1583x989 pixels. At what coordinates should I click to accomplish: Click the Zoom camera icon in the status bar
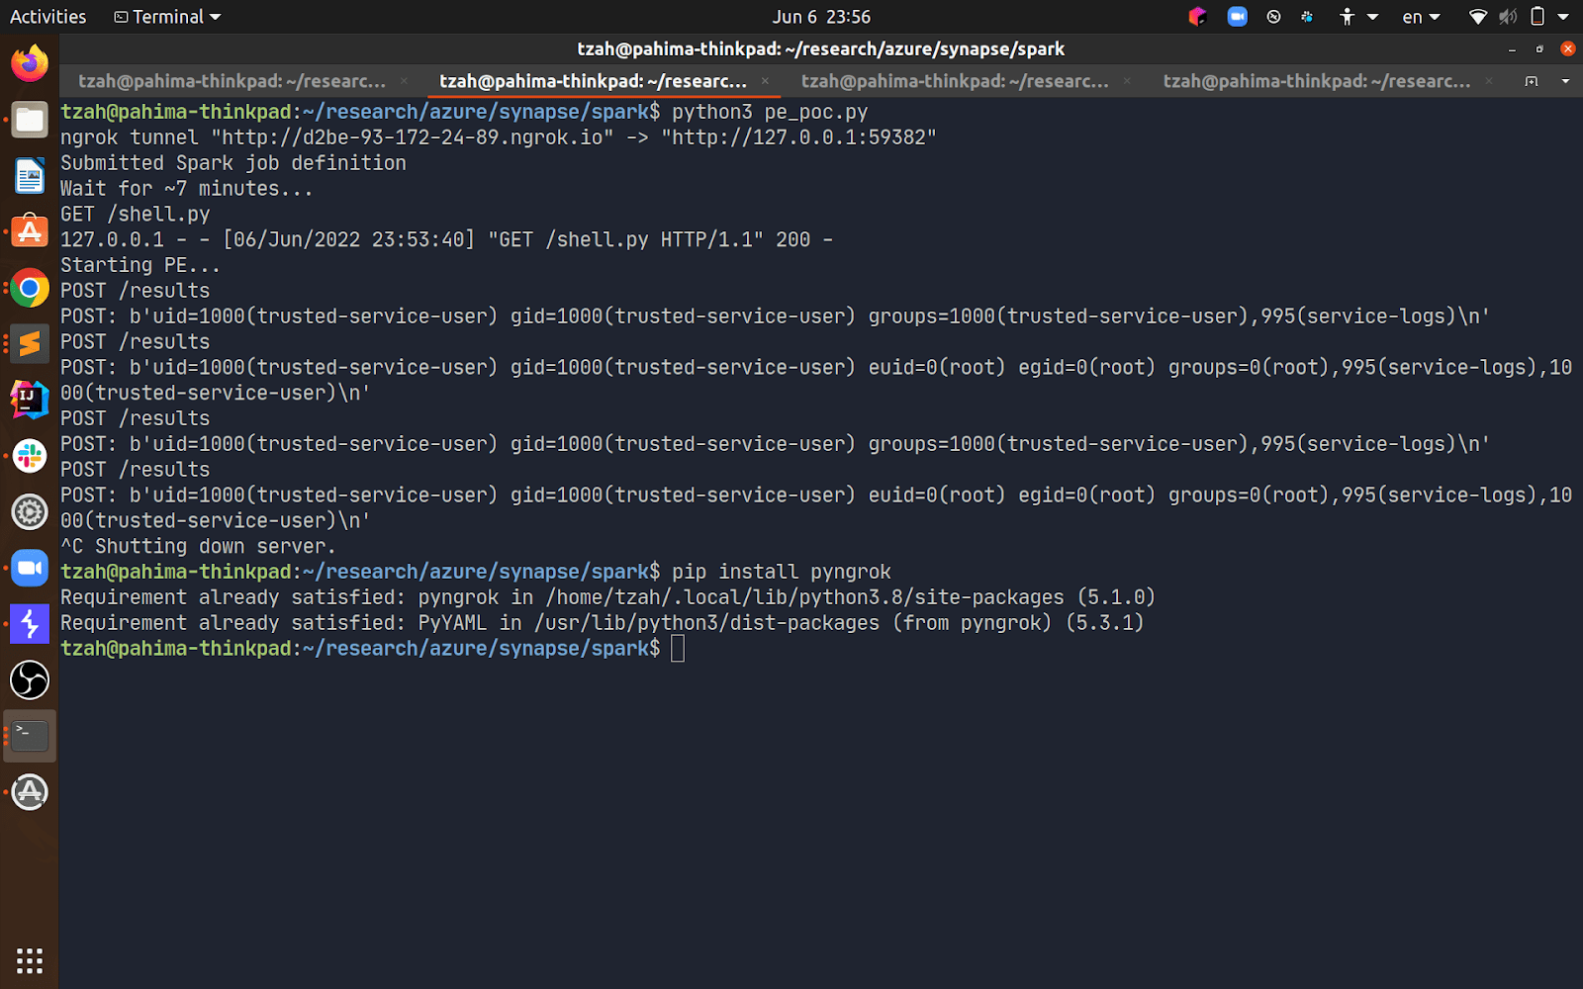pyautogui.click(x=1237, y=17)
